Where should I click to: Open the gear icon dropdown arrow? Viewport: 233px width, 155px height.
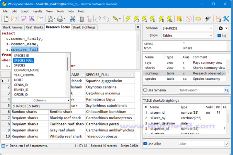click(x=226, y=28)
